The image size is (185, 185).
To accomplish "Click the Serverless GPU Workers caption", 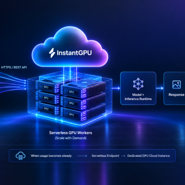I will (71, 133).
